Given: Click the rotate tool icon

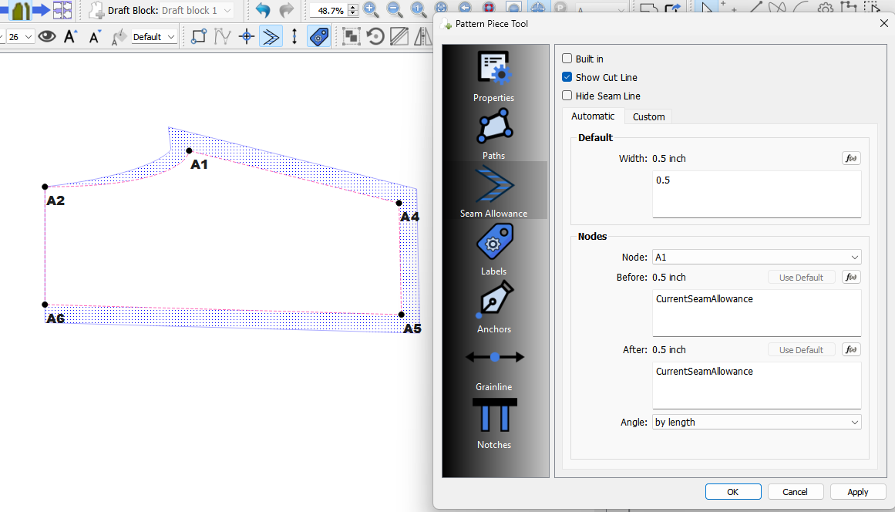Looking at the screenshot, I should tap(375, 36).
